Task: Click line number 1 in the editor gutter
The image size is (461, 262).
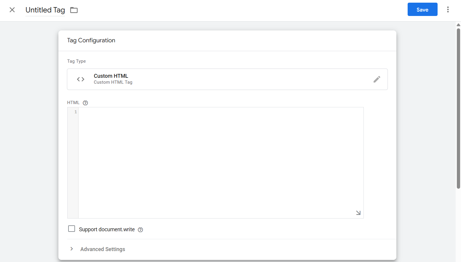Action: (x=76, y=112)
